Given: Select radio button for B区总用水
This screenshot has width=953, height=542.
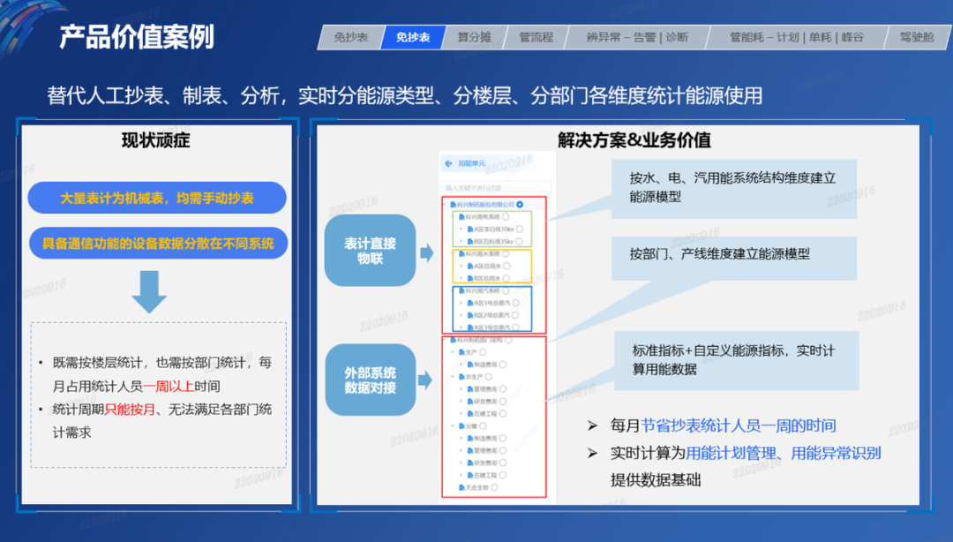Looking at the screenshot, I should [x=507, y=278].
